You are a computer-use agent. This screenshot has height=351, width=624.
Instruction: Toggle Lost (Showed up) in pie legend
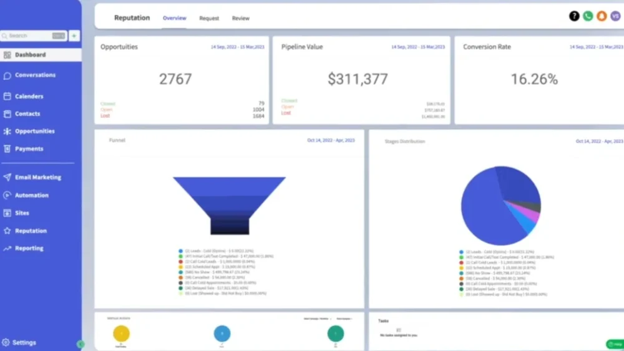pos(503,294)
